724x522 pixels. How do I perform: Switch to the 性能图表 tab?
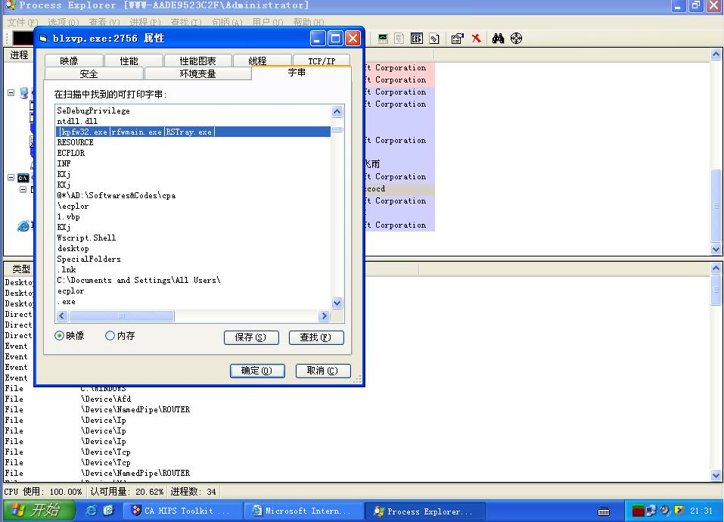coord(198,61)
